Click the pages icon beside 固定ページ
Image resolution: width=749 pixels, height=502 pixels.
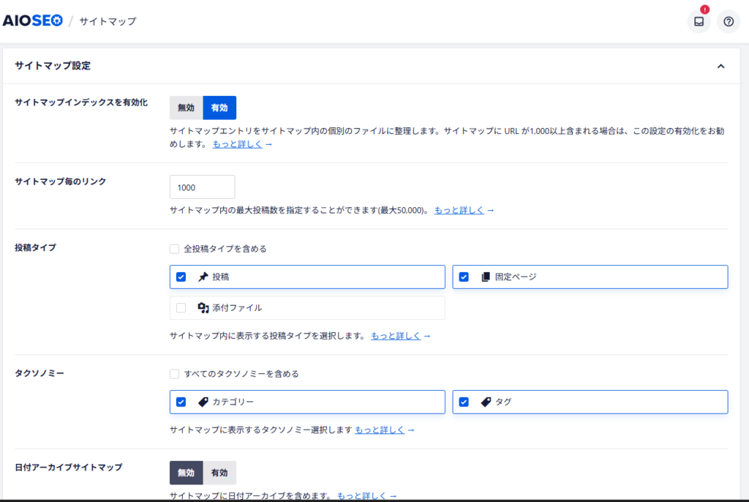485,277
